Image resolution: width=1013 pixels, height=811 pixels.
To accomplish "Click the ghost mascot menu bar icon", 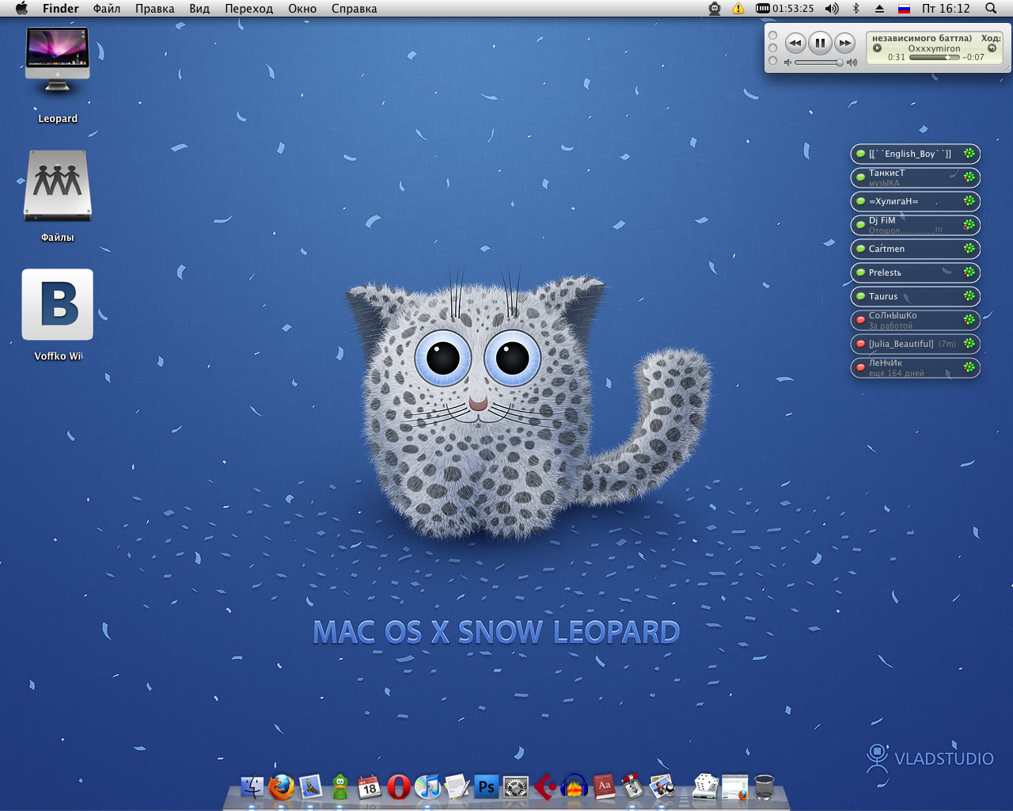I will (715, 9).
